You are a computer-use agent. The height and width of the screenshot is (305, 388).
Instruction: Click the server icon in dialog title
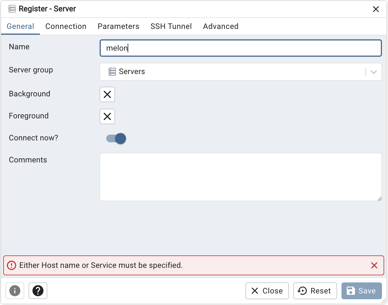(12, 9)
